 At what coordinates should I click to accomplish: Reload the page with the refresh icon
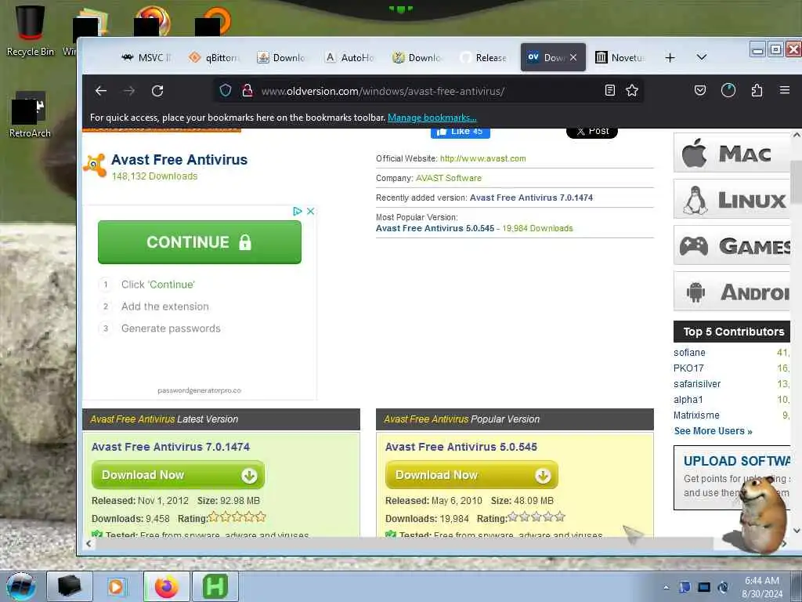pos(157,91)
